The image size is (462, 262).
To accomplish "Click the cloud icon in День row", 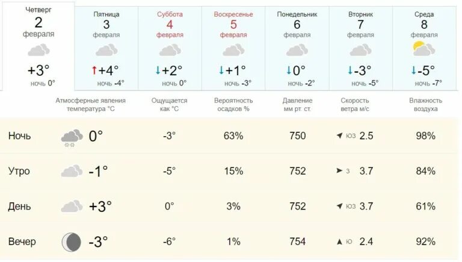I will coord(72,206).
